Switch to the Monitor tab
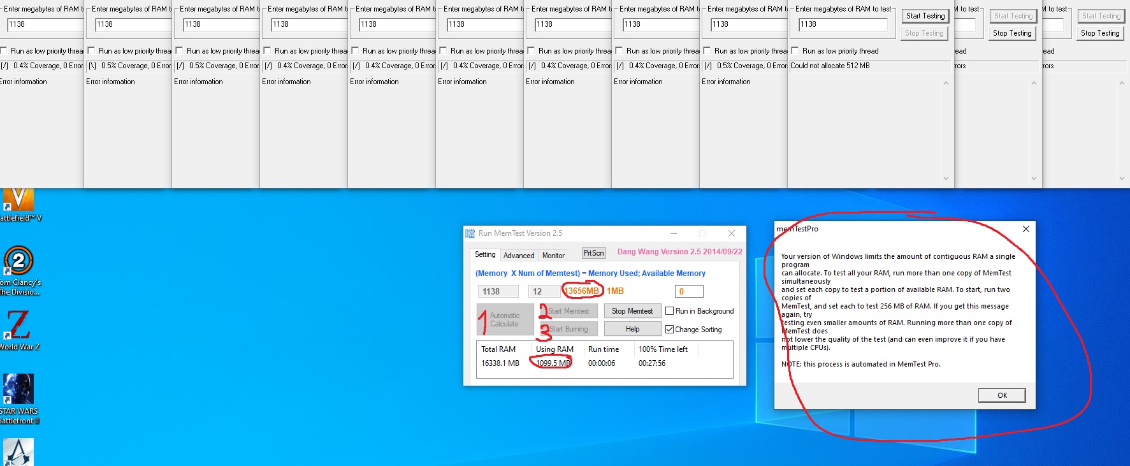1130x466 pixels. pyautogui.click(x=553, y=256)
